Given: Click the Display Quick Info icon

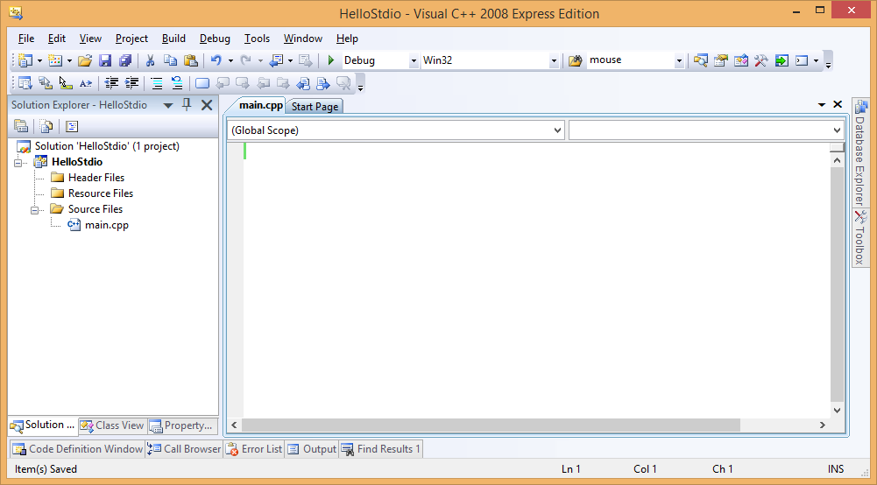Looking at the screenshot, I should coord(66,83).
